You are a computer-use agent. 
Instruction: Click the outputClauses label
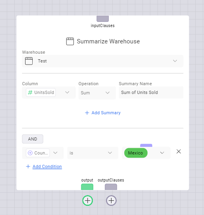click(x=111, y=180)
